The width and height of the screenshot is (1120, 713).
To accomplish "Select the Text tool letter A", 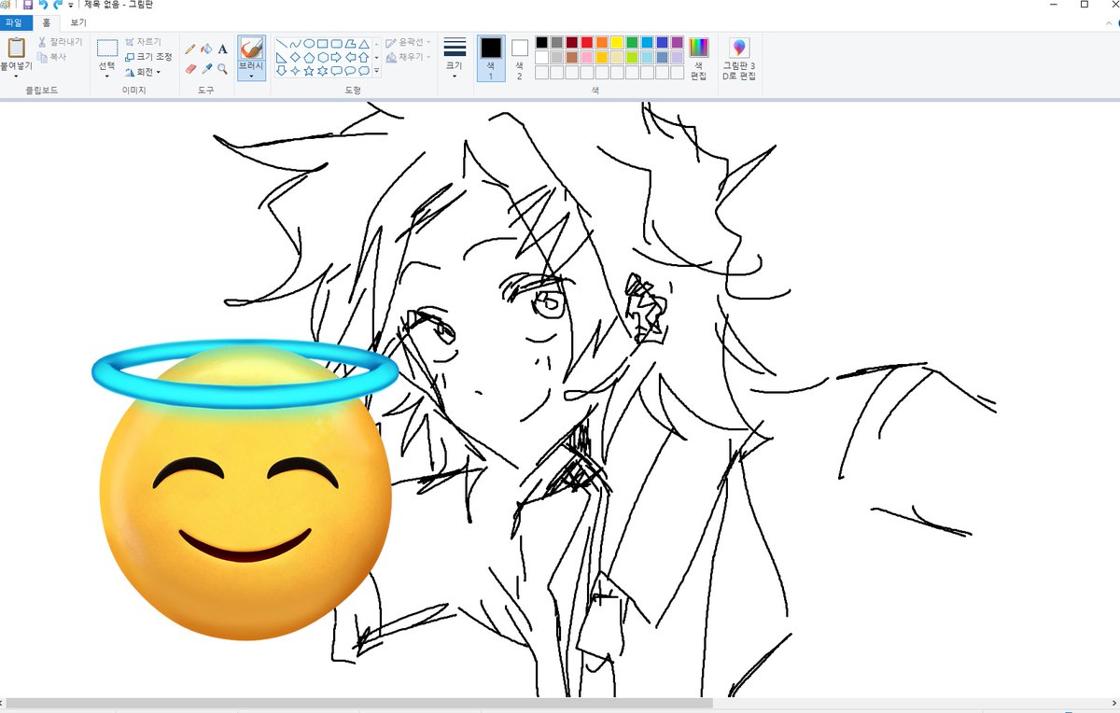I will [x=222, y=49].
